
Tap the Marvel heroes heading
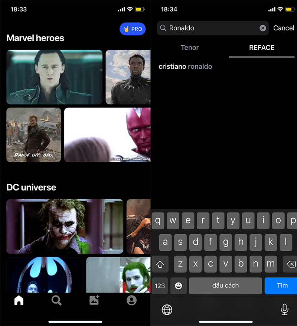click(35, 38)
